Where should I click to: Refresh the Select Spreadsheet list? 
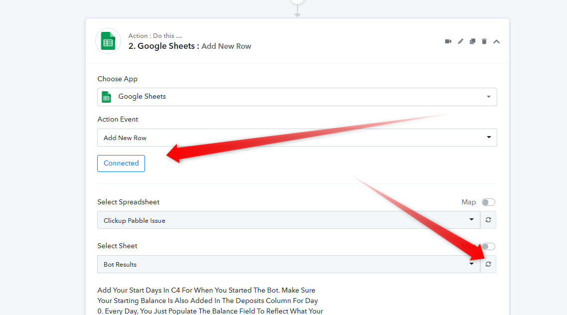[488, 220]
